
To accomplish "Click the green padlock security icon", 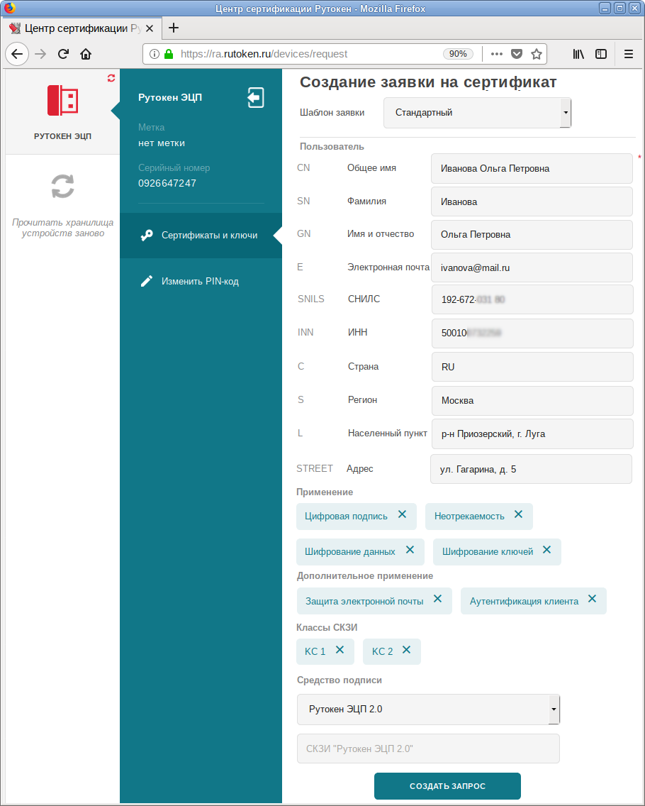I will click(x=169, y=54).
